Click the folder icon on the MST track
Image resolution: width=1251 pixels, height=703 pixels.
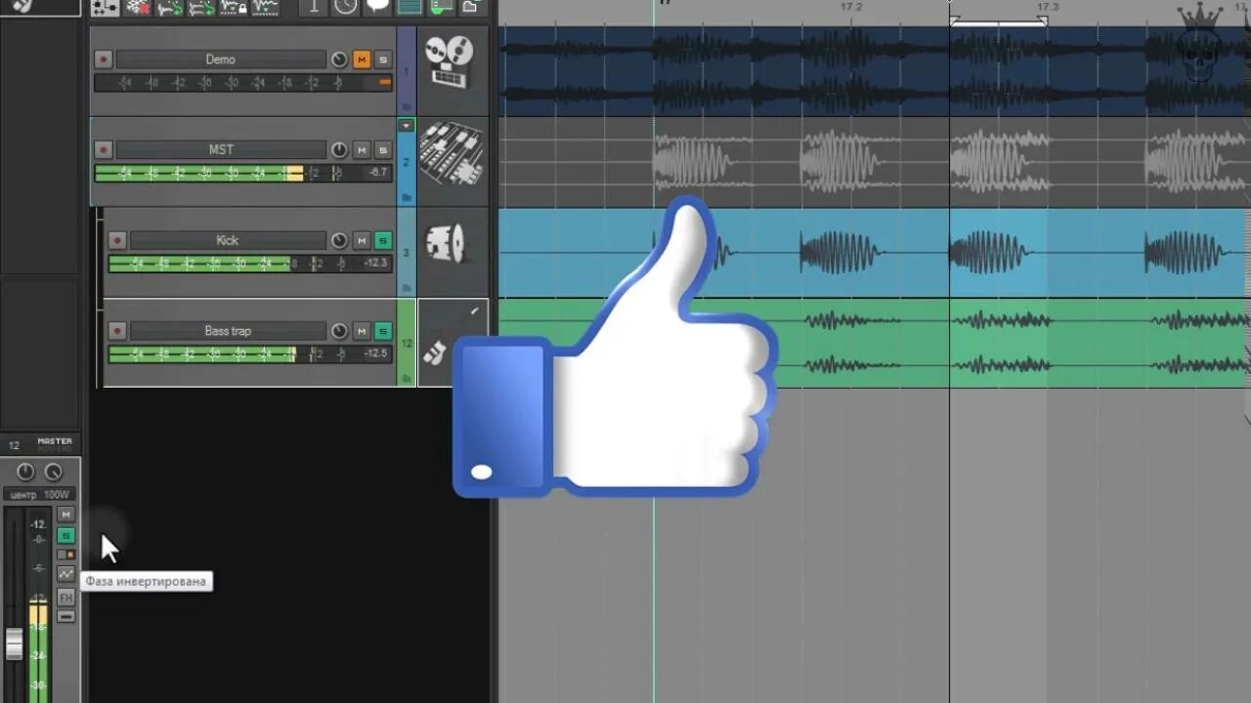407,198
